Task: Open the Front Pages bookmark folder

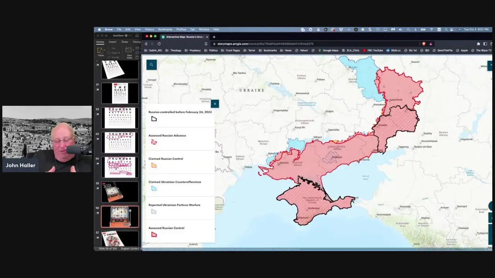Action: (x=230, y=50)
